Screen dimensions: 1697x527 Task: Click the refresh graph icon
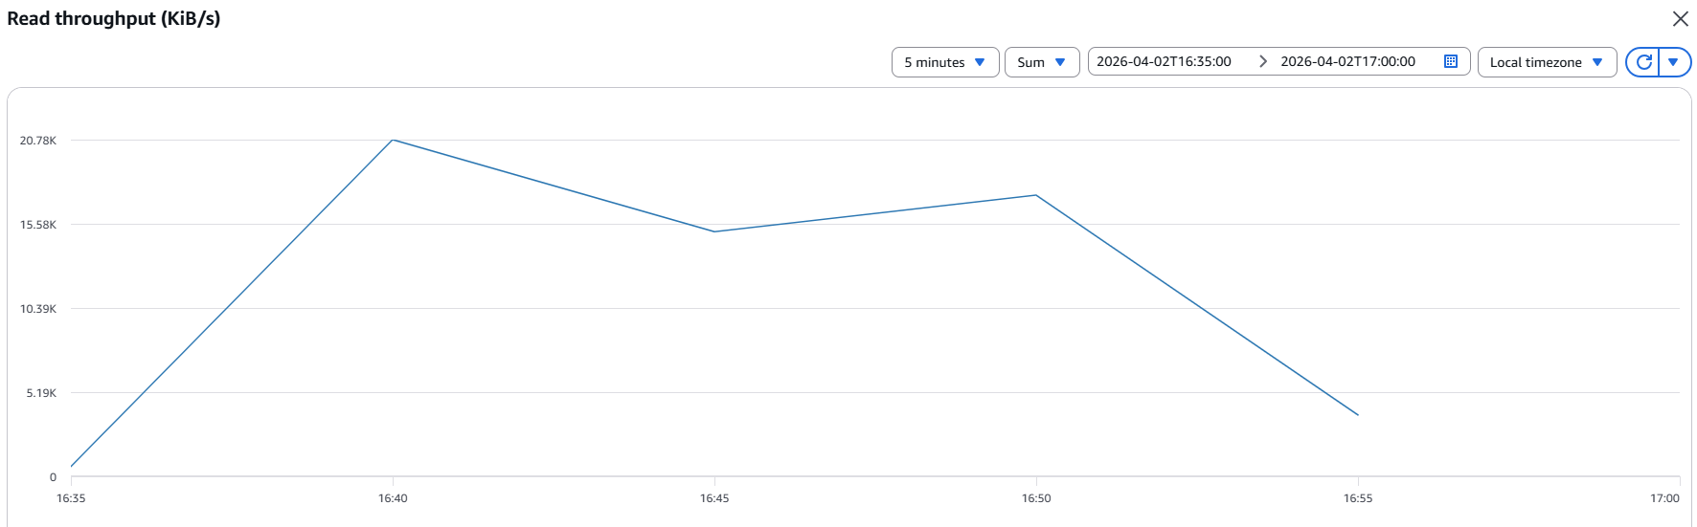(x=1643, y=62)
